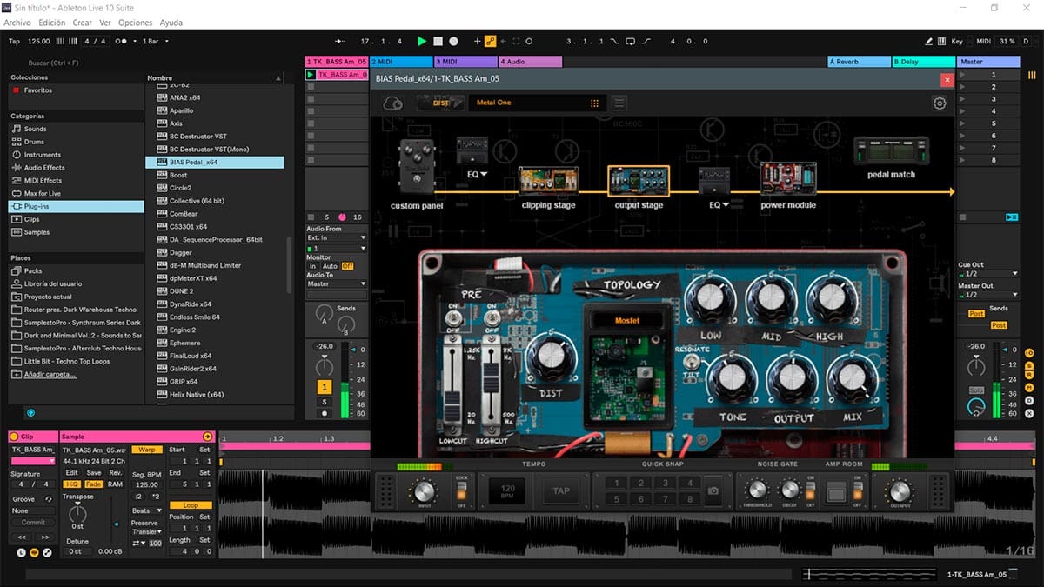Open the MIDI Effects category
1044x587 pixels.
[x=43, y=181]
